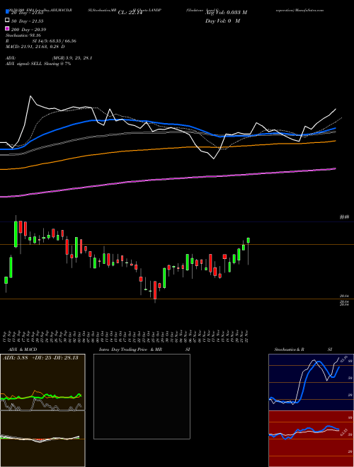Image resolution: width=354 pixels, height=467 pixels.
Task: Click the magenta 200 day average line
Action: (167, 179)
